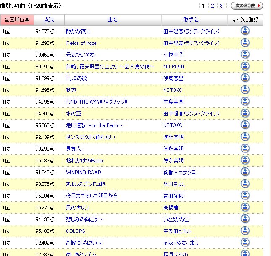Sort songs by 歌手名 column header

194,20
